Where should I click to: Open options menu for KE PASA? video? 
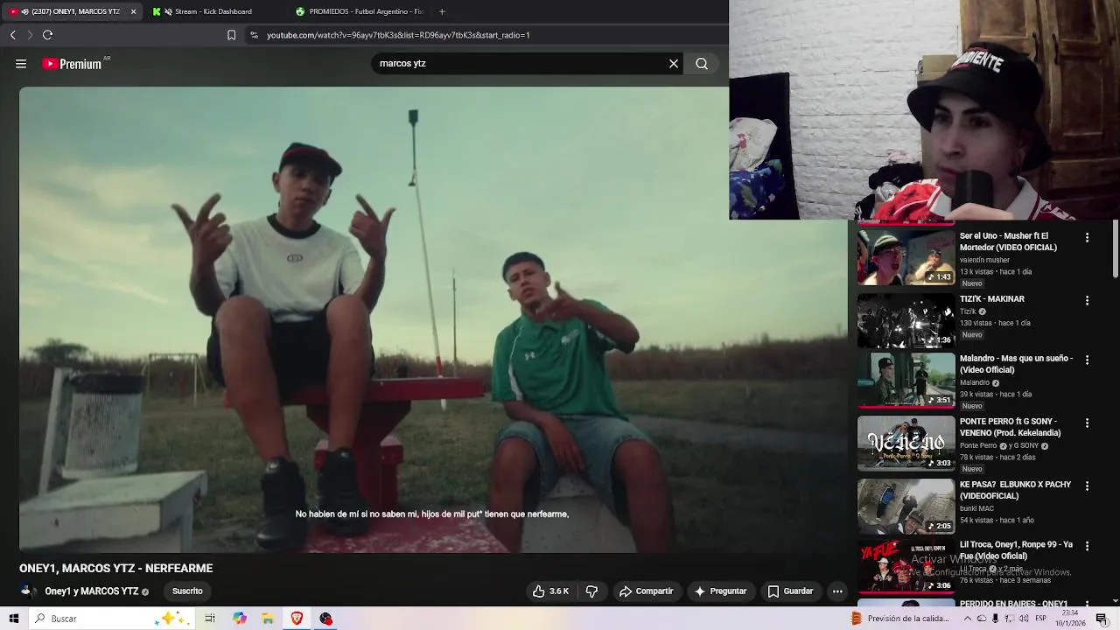pos(1087,486)
